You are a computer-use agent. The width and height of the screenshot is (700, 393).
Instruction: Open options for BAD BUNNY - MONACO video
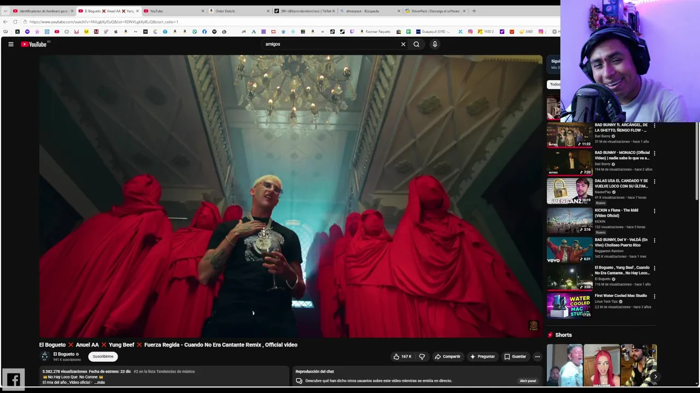[x=654, y=153]
